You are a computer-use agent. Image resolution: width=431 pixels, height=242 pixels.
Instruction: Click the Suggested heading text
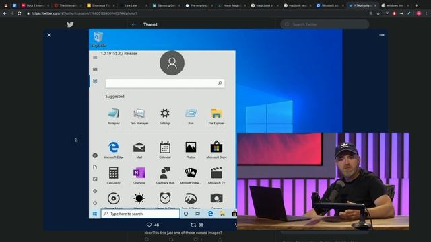pos(115,97)
